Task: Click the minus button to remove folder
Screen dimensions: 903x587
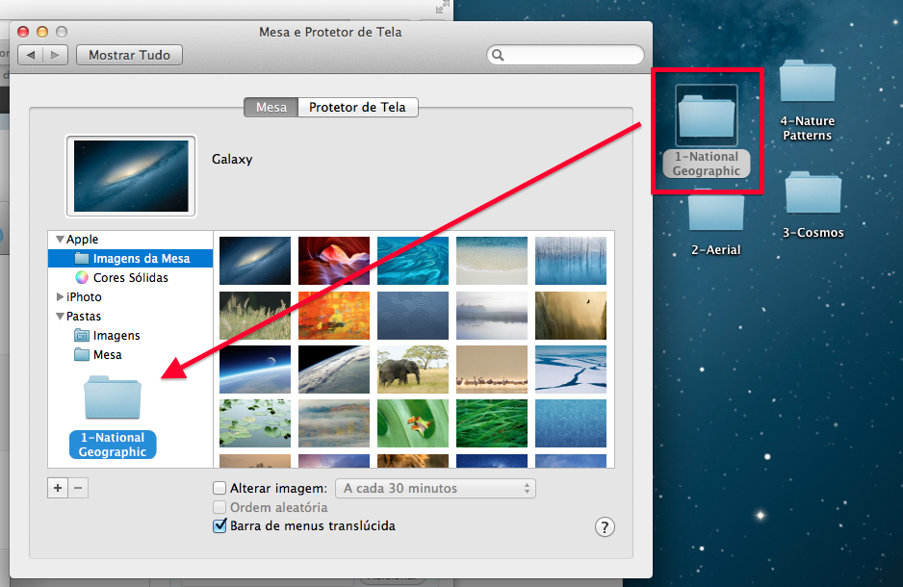Action: point(79,488)
